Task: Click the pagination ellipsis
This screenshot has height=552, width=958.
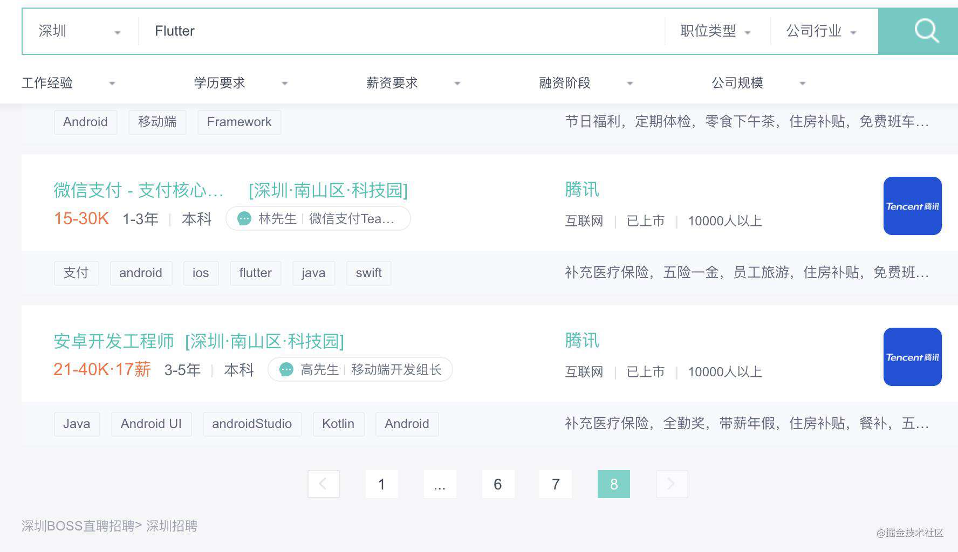Action: point(440,484)
